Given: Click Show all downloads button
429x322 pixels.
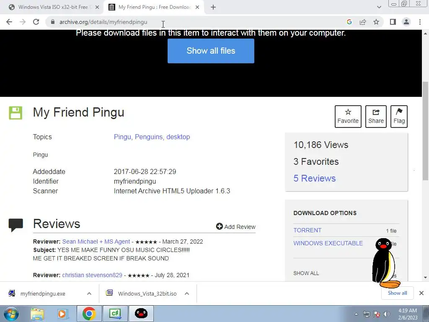Looking at the screenshot, I should pos(397,293).
